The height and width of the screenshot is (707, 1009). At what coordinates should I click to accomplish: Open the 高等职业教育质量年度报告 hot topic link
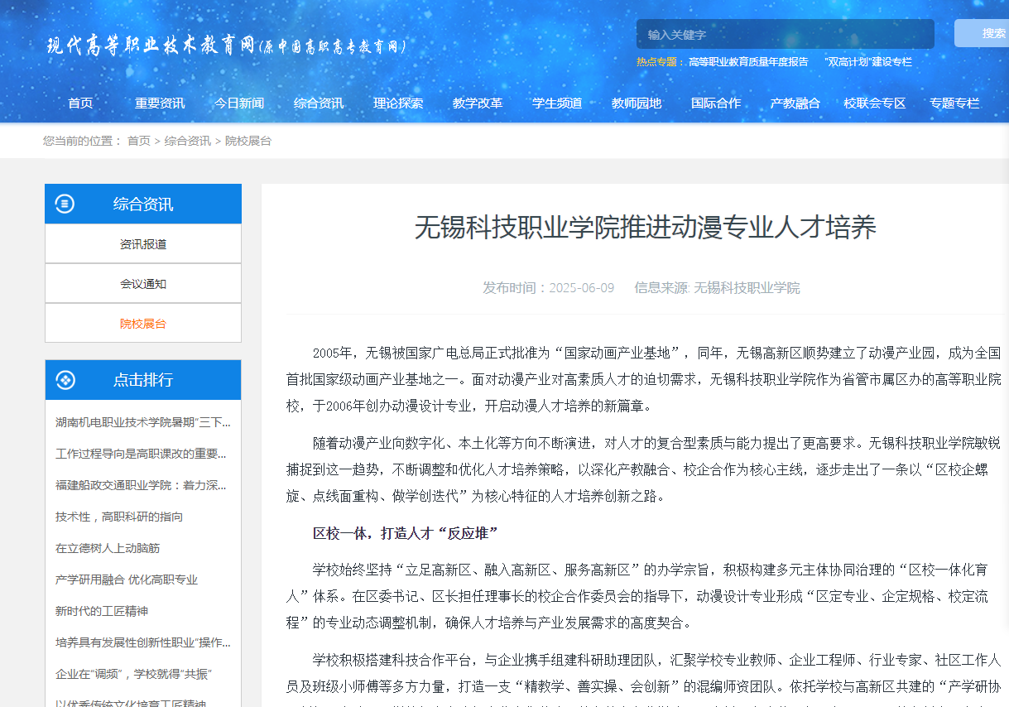[x=748, y=62]
